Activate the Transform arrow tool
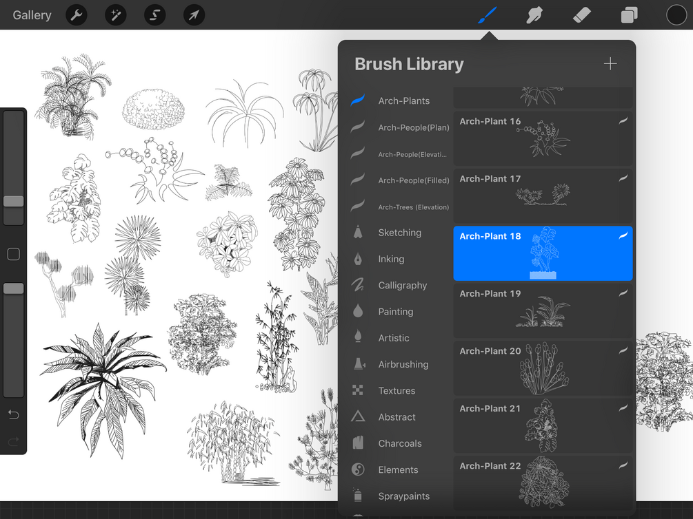693x519 pixels. tap(194, 15)
